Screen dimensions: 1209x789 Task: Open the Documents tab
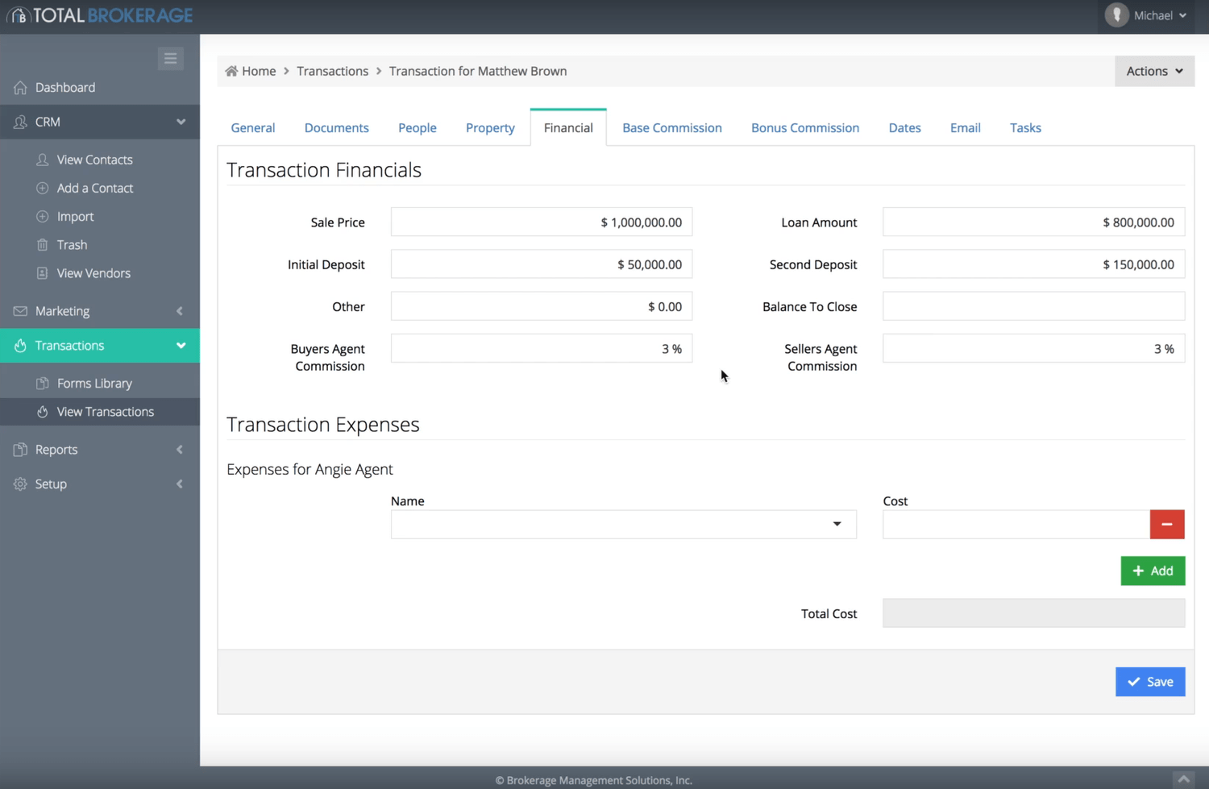coord(336,128)
